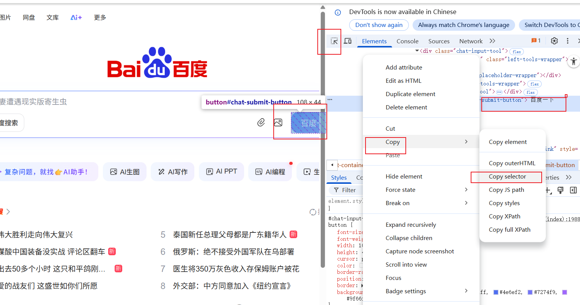Click the row ellipsis beside selected node
The image size is (580, 305).
330,100
